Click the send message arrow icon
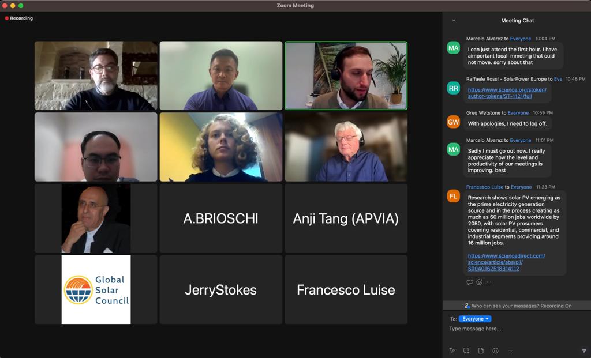This screenshot has width=591, height=358. coord(583,351)
